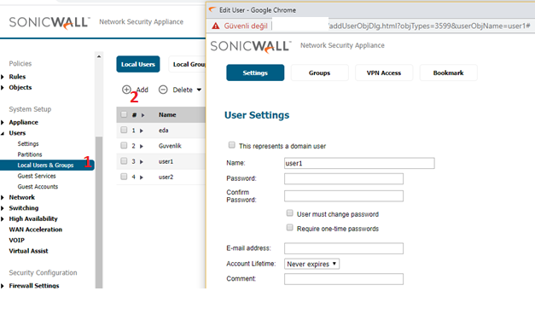Viewport: 535px width, 326px height.
Task: Expand the Appliance menu arrow
Action: coord(3,122)
